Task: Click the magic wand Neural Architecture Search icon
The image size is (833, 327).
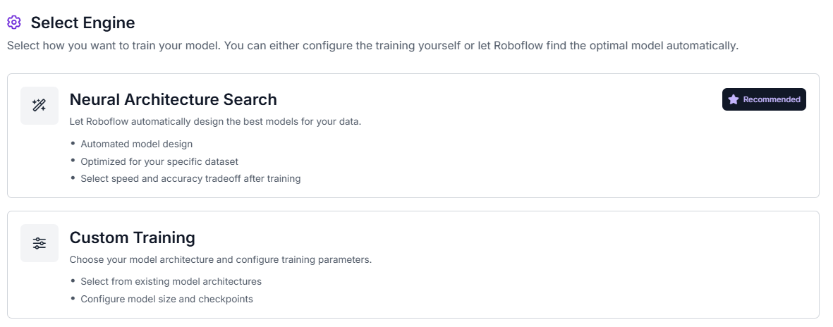Action: coord(39,106)
